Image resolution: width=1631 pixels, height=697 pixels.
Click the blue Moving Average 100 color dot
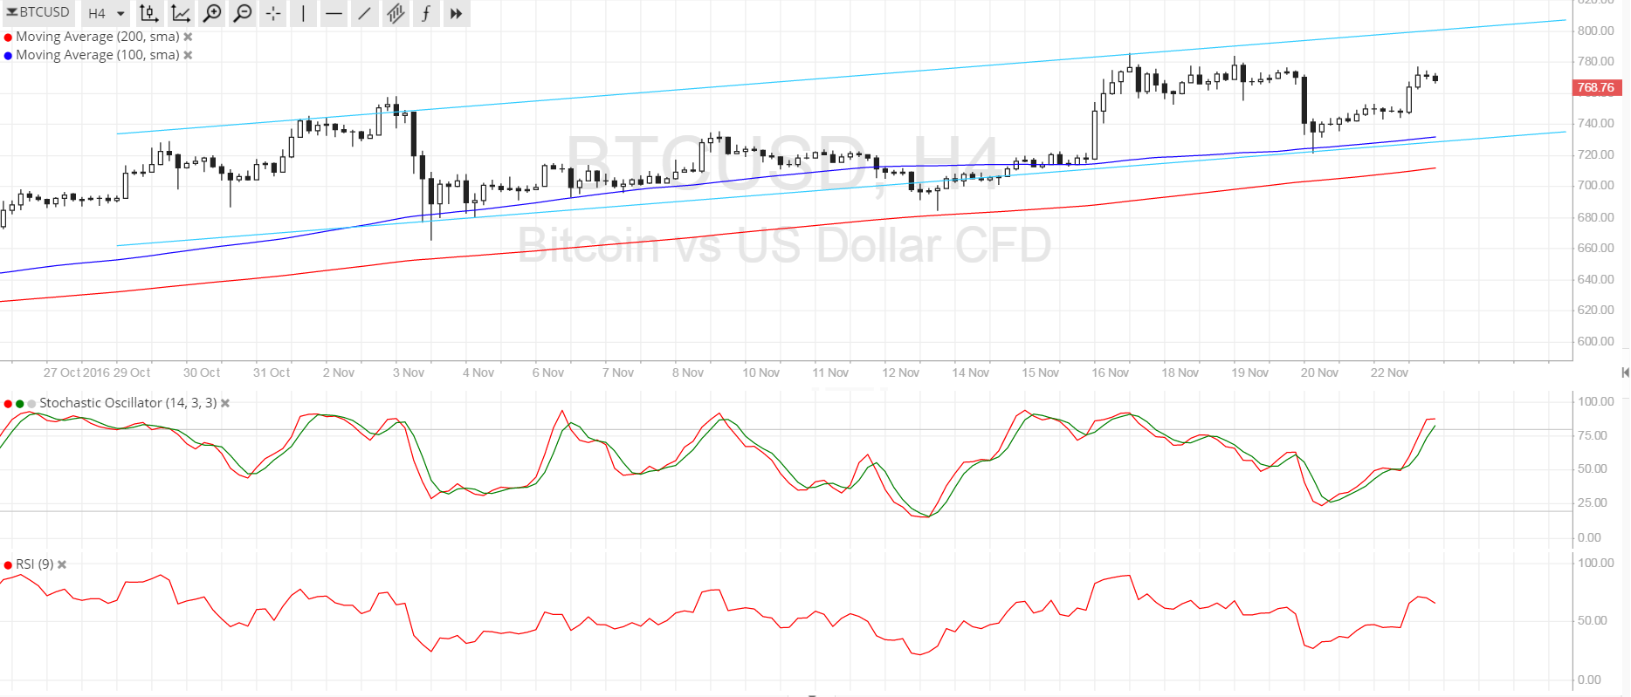pyautogui.click(x=8, y=55)
